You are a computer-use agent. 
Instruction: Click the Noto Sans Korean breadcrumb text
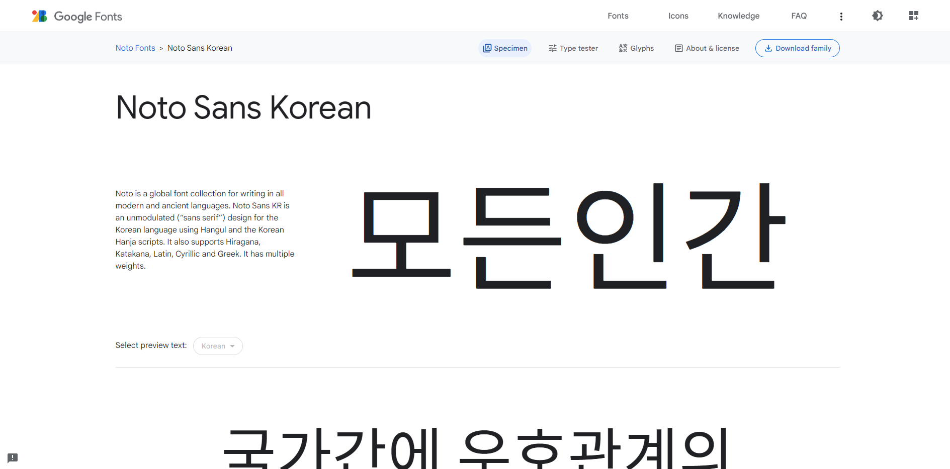coord(200,48)
